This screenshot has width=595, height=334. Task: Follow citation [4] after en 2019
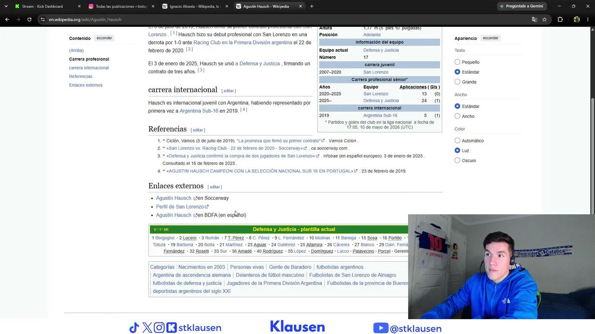[x=244, y=109]
